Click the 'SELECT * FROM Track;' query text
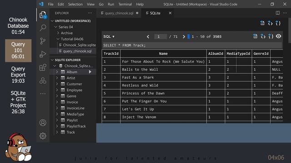Screen dimensions: 291x163 (x=125, y=45)
